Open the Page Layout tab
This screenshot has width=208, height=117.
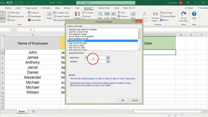pyautogui.click(x=31, y=8)
